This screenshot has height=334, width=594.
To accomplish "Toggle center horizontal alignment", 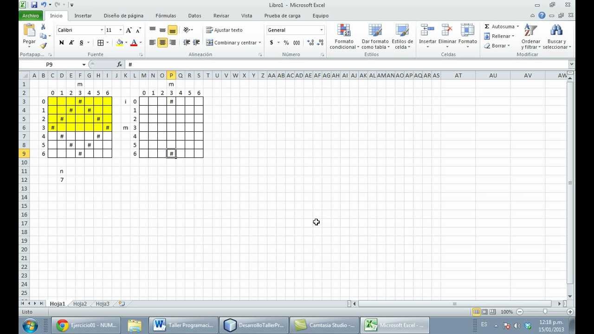I will [x=162, y=43].
